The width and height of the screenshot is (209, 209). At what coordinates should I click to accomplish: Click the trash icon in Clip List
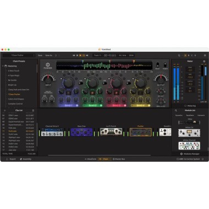(x=33, y=111)
